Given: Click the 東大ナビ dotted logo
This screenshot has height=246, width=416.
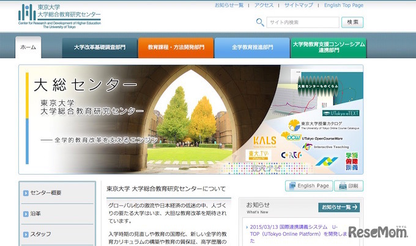Looking at the screenshot, I should (266, 168).
